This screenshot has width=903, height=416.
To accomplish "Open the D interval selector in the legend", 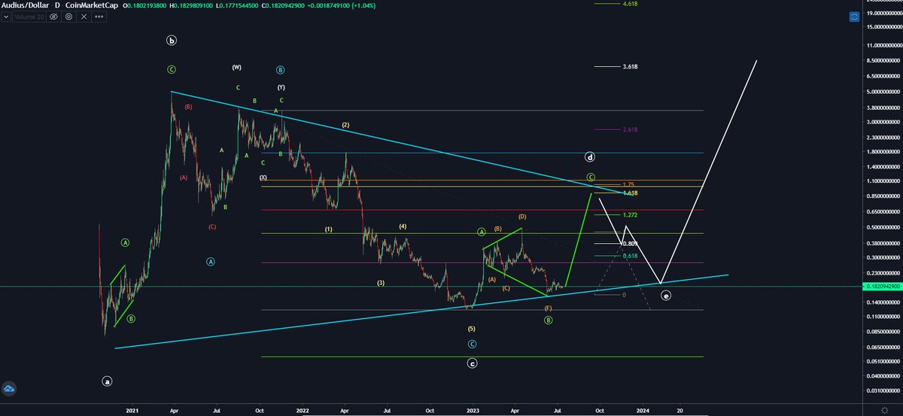I will click(57, 5).
